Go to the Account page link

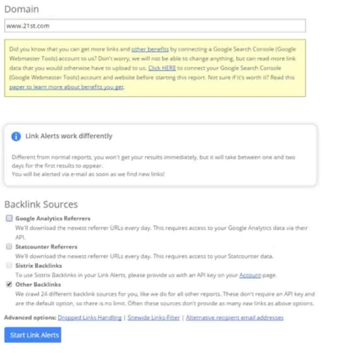(x=250, y=275)
